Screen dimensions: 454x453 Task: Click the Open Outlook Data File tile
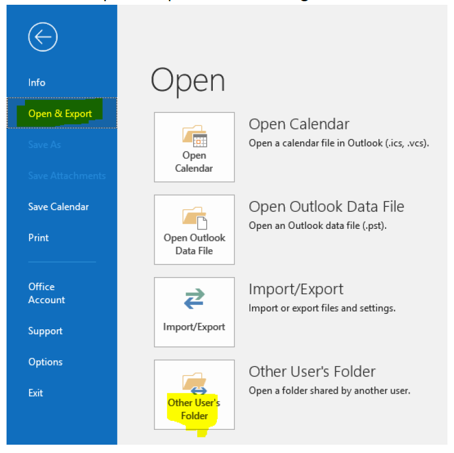tap(194, 229)
